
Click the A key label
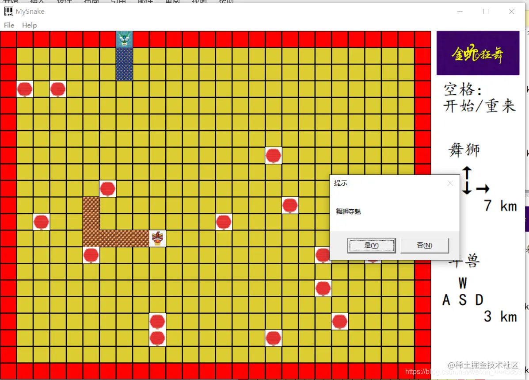(446, 299)
